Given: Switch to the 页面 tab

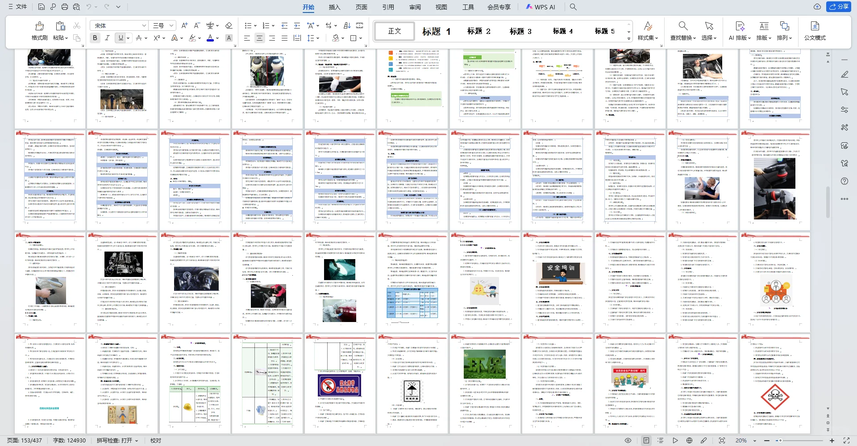Looking at the screenshot, I should coord(361,7).
